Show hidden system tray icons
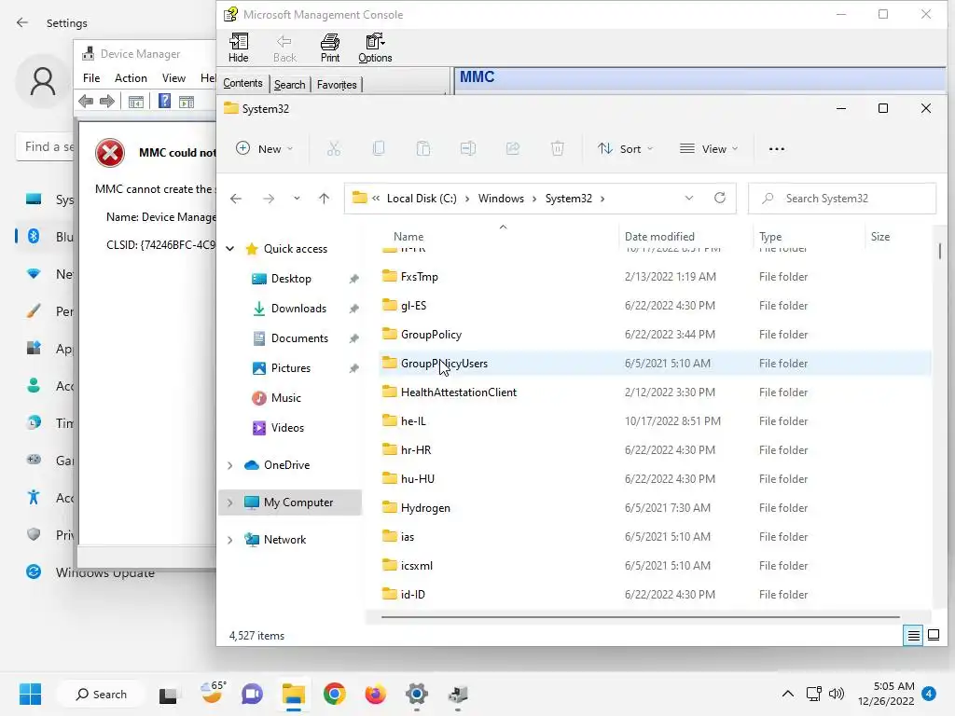955x716 pixels. [x=787, y=694]
